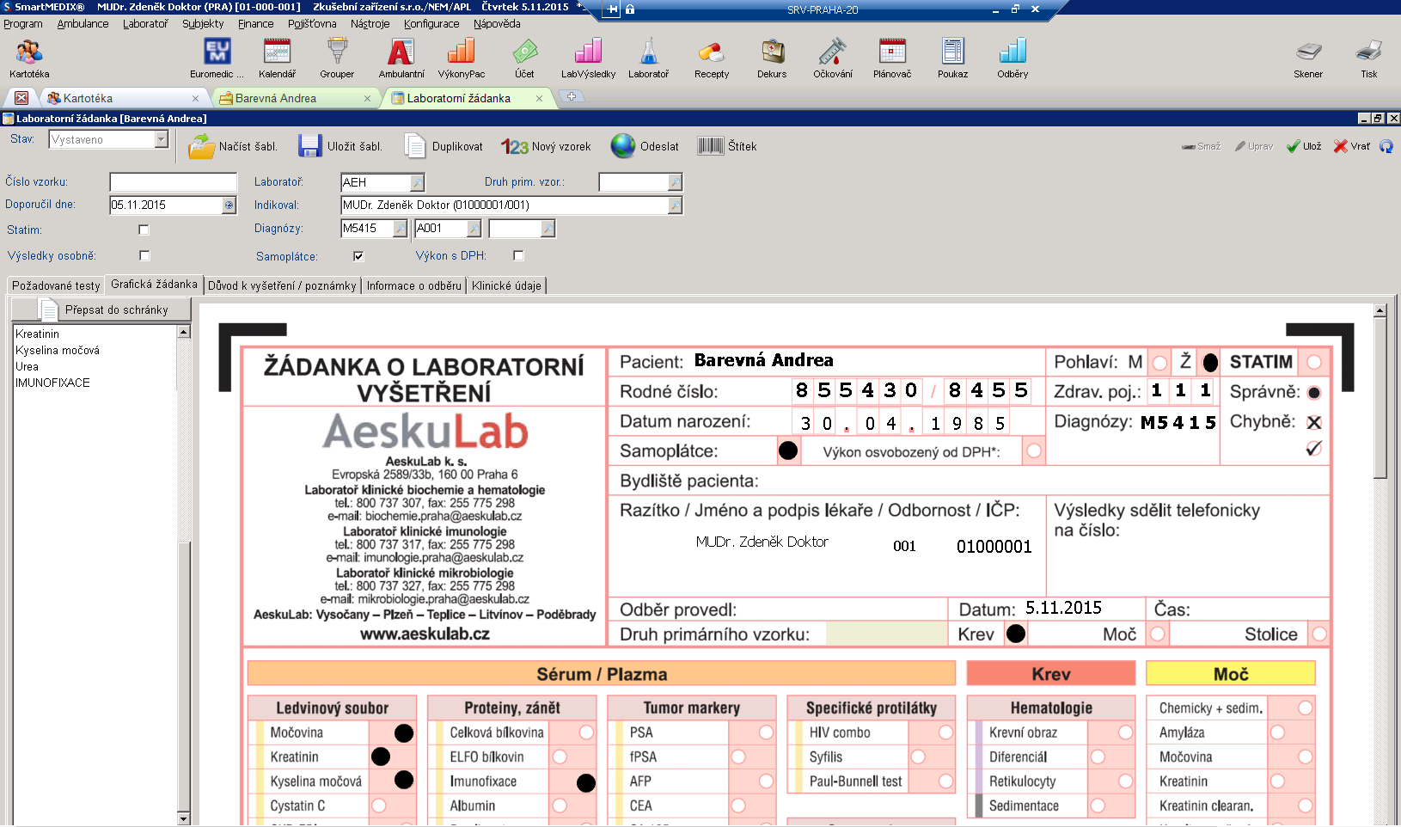This screenshot has height=827, width=1401.
Task: Open Odběry chart icon
Action: (x=1013, y=58)
